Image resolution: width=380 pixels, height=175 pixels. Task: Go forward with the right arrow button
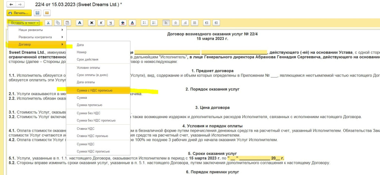(x=20, y=4)
